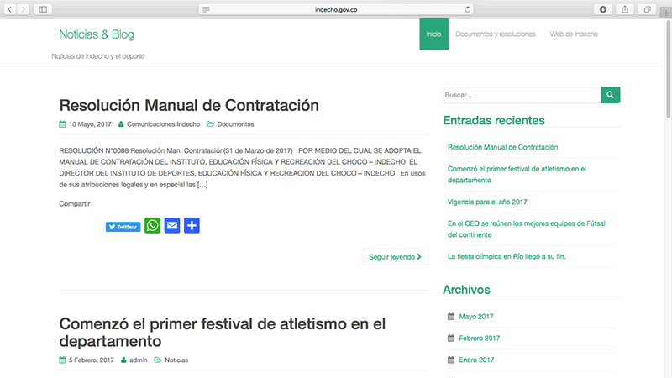The height and width of the screenshot is (378, 672).
Task: Open recent entry La fiesta olímpica en Río
Action: pyautogui.click(x=507, y=257)
